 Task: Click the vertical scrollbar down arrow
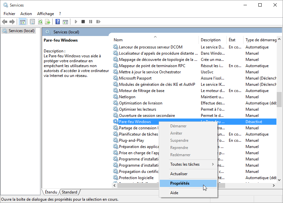point(279,180)
